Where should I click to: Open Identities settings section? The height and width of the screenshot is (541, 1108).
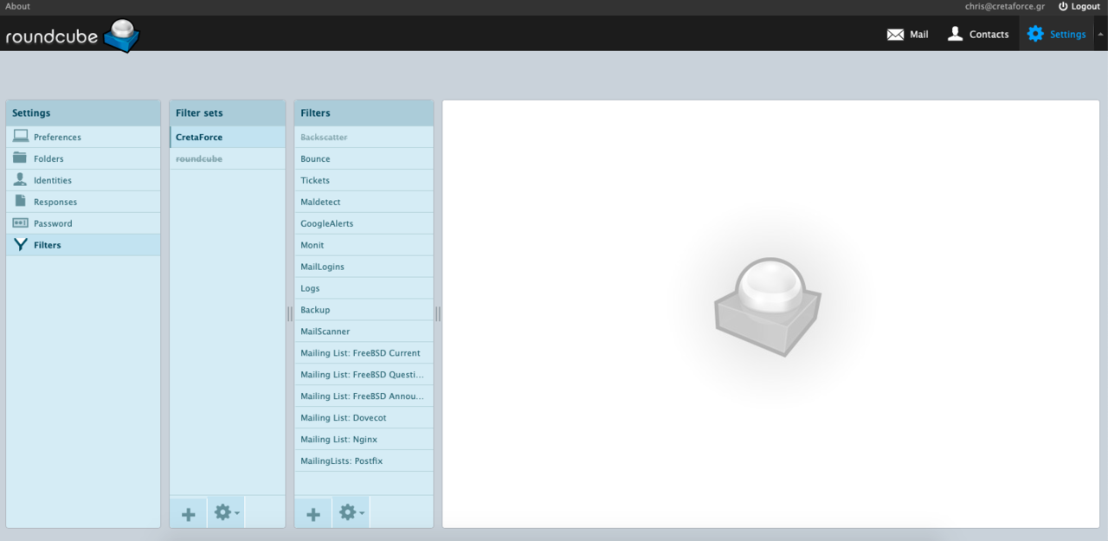click(83, 180)
